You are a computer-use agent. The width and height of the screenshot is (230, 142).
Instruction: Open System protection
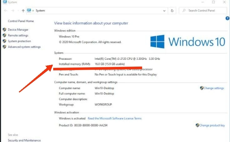(19, 41)
